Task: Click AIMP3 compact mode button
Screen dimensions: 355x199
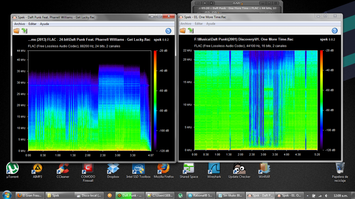Action: coord(211,3)
